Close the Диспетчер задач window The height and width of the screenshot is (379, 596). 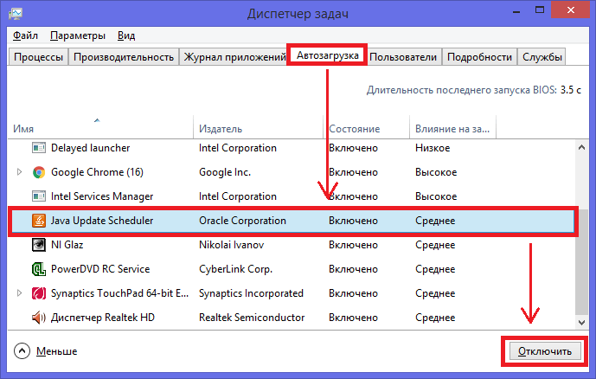(571, 10)
